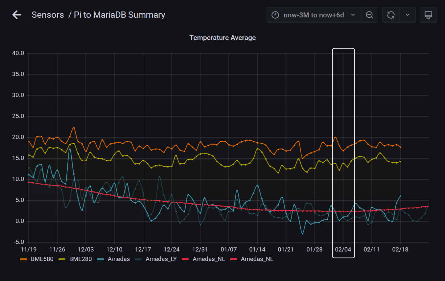This screenshot has height=281, width=445.
Task: Open the Sensors folder breadcrumb
Action: tap(48, 15)
